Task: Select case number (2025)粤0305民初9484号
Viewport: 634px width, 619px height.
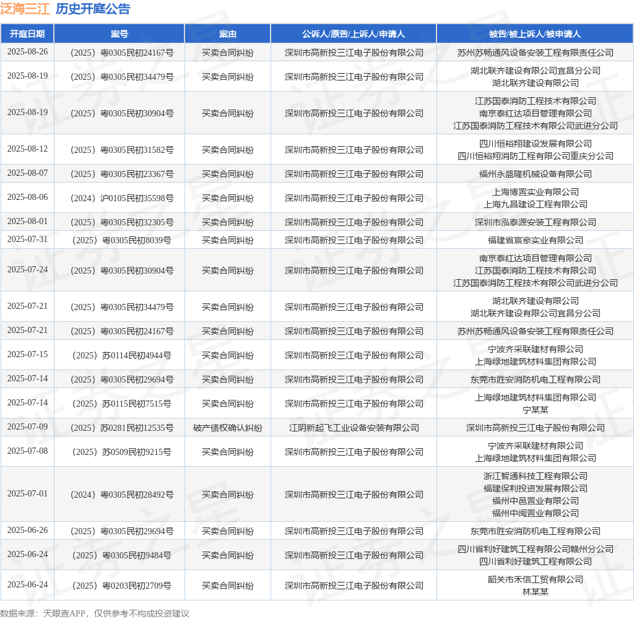Action: [x=122, y=555]
